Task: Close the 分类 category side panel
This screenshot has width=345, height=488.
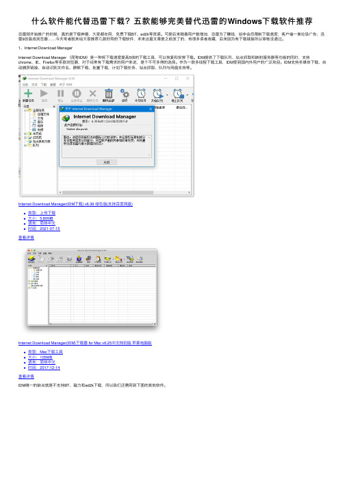Action: click(x=54, y=107)
